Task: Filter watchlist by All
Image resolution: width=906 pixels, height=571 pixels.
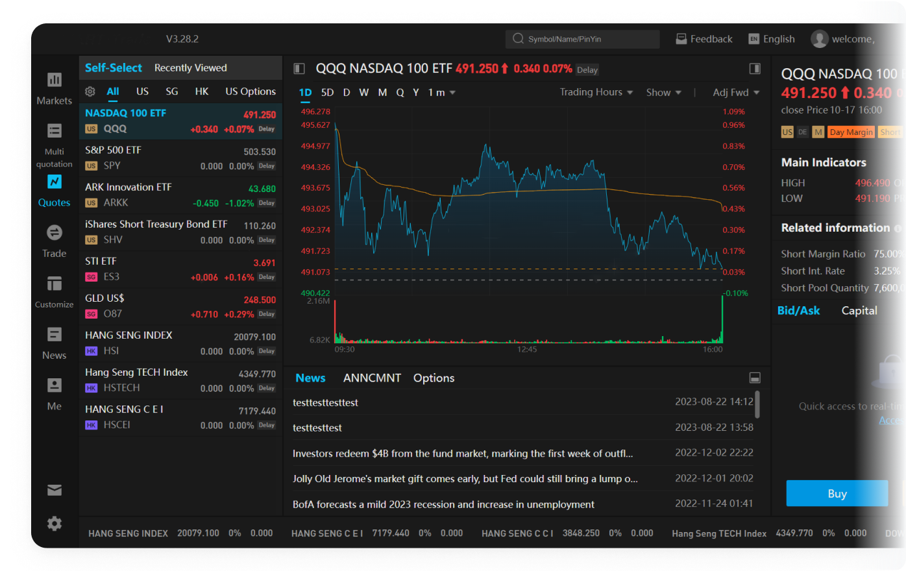Action: point(113,91)
